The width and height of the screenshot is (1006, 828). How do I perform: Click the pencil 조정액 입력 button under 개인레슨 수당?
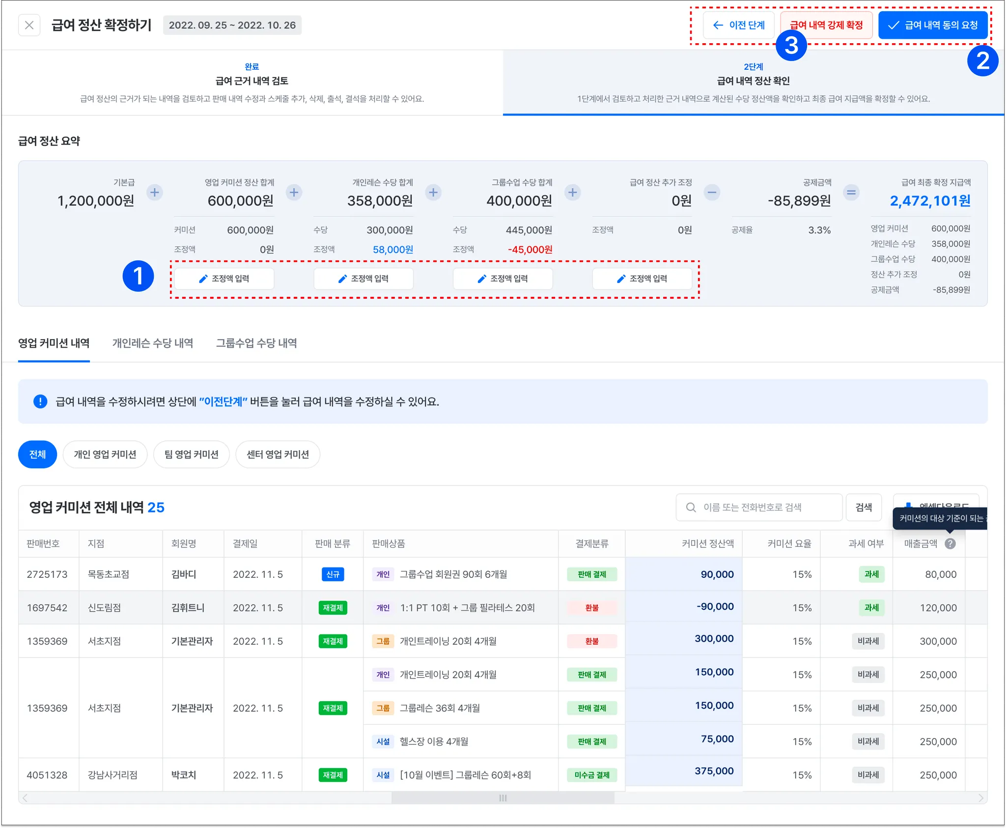(x=363, y=279)
